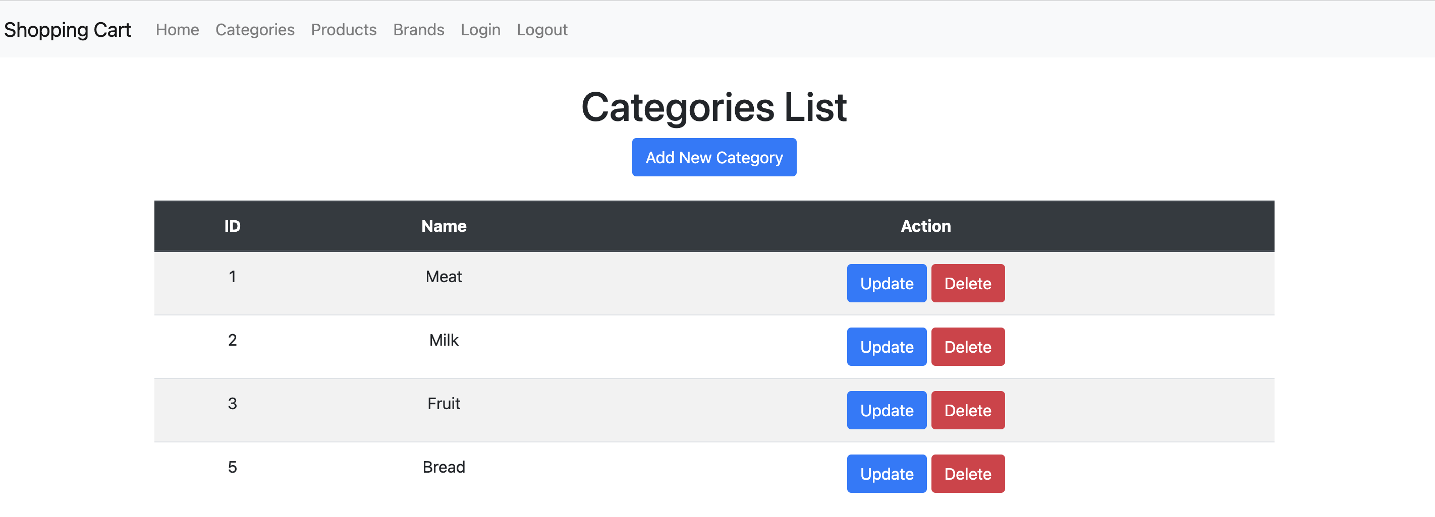The height and width of the screenshot is (517, 1435).
Task: Navigate to the Brands section
Action: coord(418,30)
